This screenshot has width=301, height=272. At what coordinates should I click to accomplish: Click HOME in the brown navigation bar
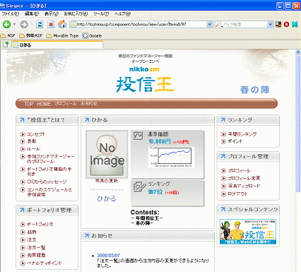click(44, 104)
